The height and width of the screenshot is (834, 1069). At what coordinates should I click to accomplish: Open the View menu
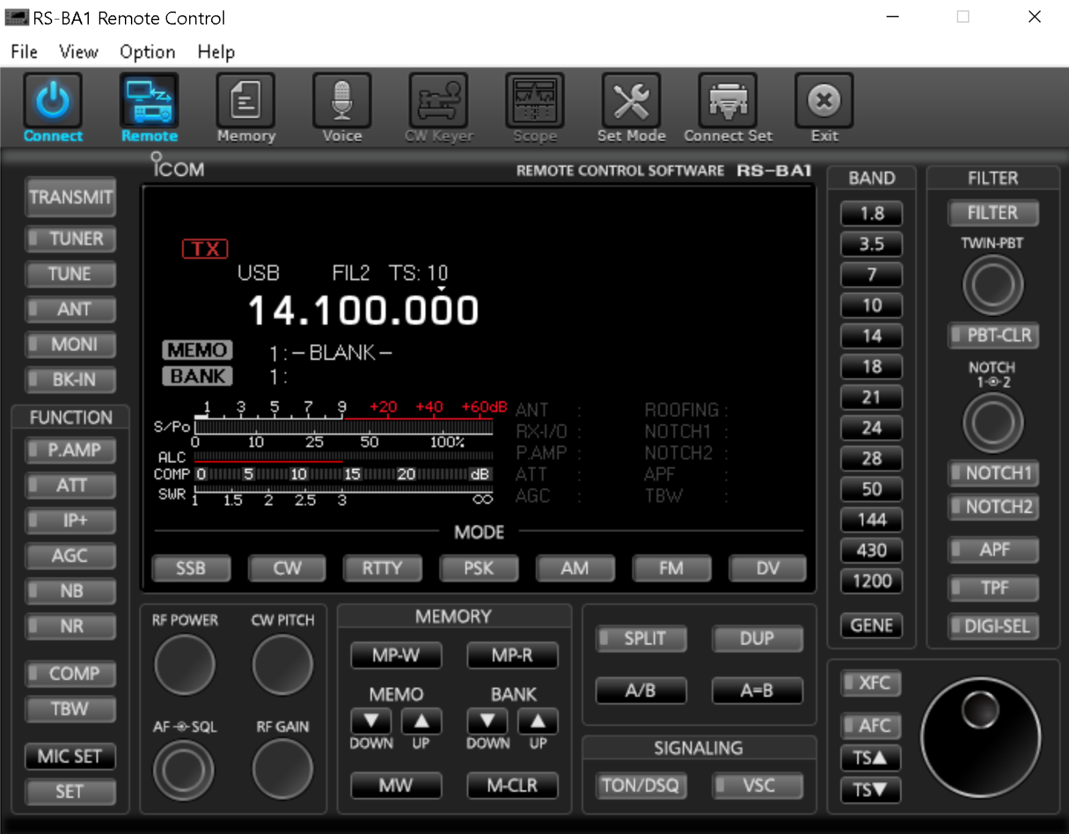click(x=78, y=51)
